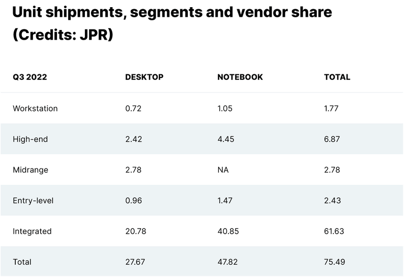Click the Q3 2022 column header
The height and width of the screenshot is (279, 407).
click(29, 77)
